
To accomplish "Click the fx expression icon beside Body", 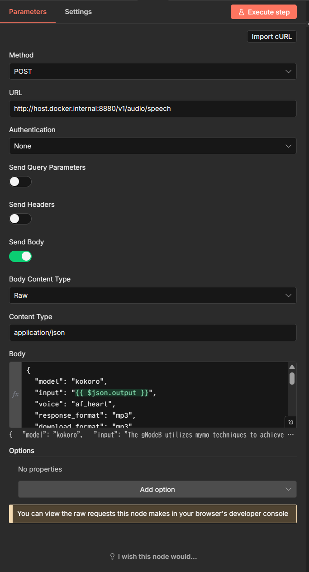I will pos(15,394).
